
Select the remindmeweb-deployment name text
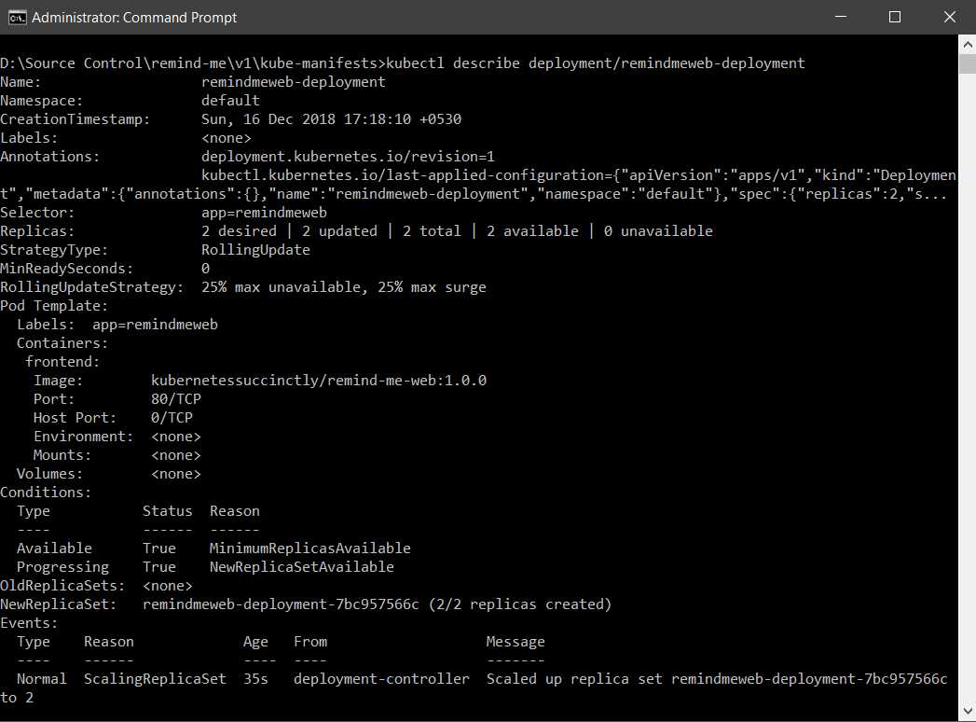pos(294,81)
